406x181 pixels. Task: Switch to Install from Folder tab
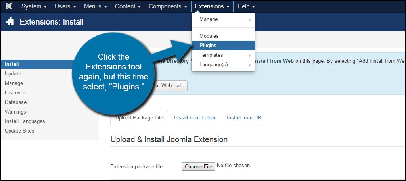(195, 118)
